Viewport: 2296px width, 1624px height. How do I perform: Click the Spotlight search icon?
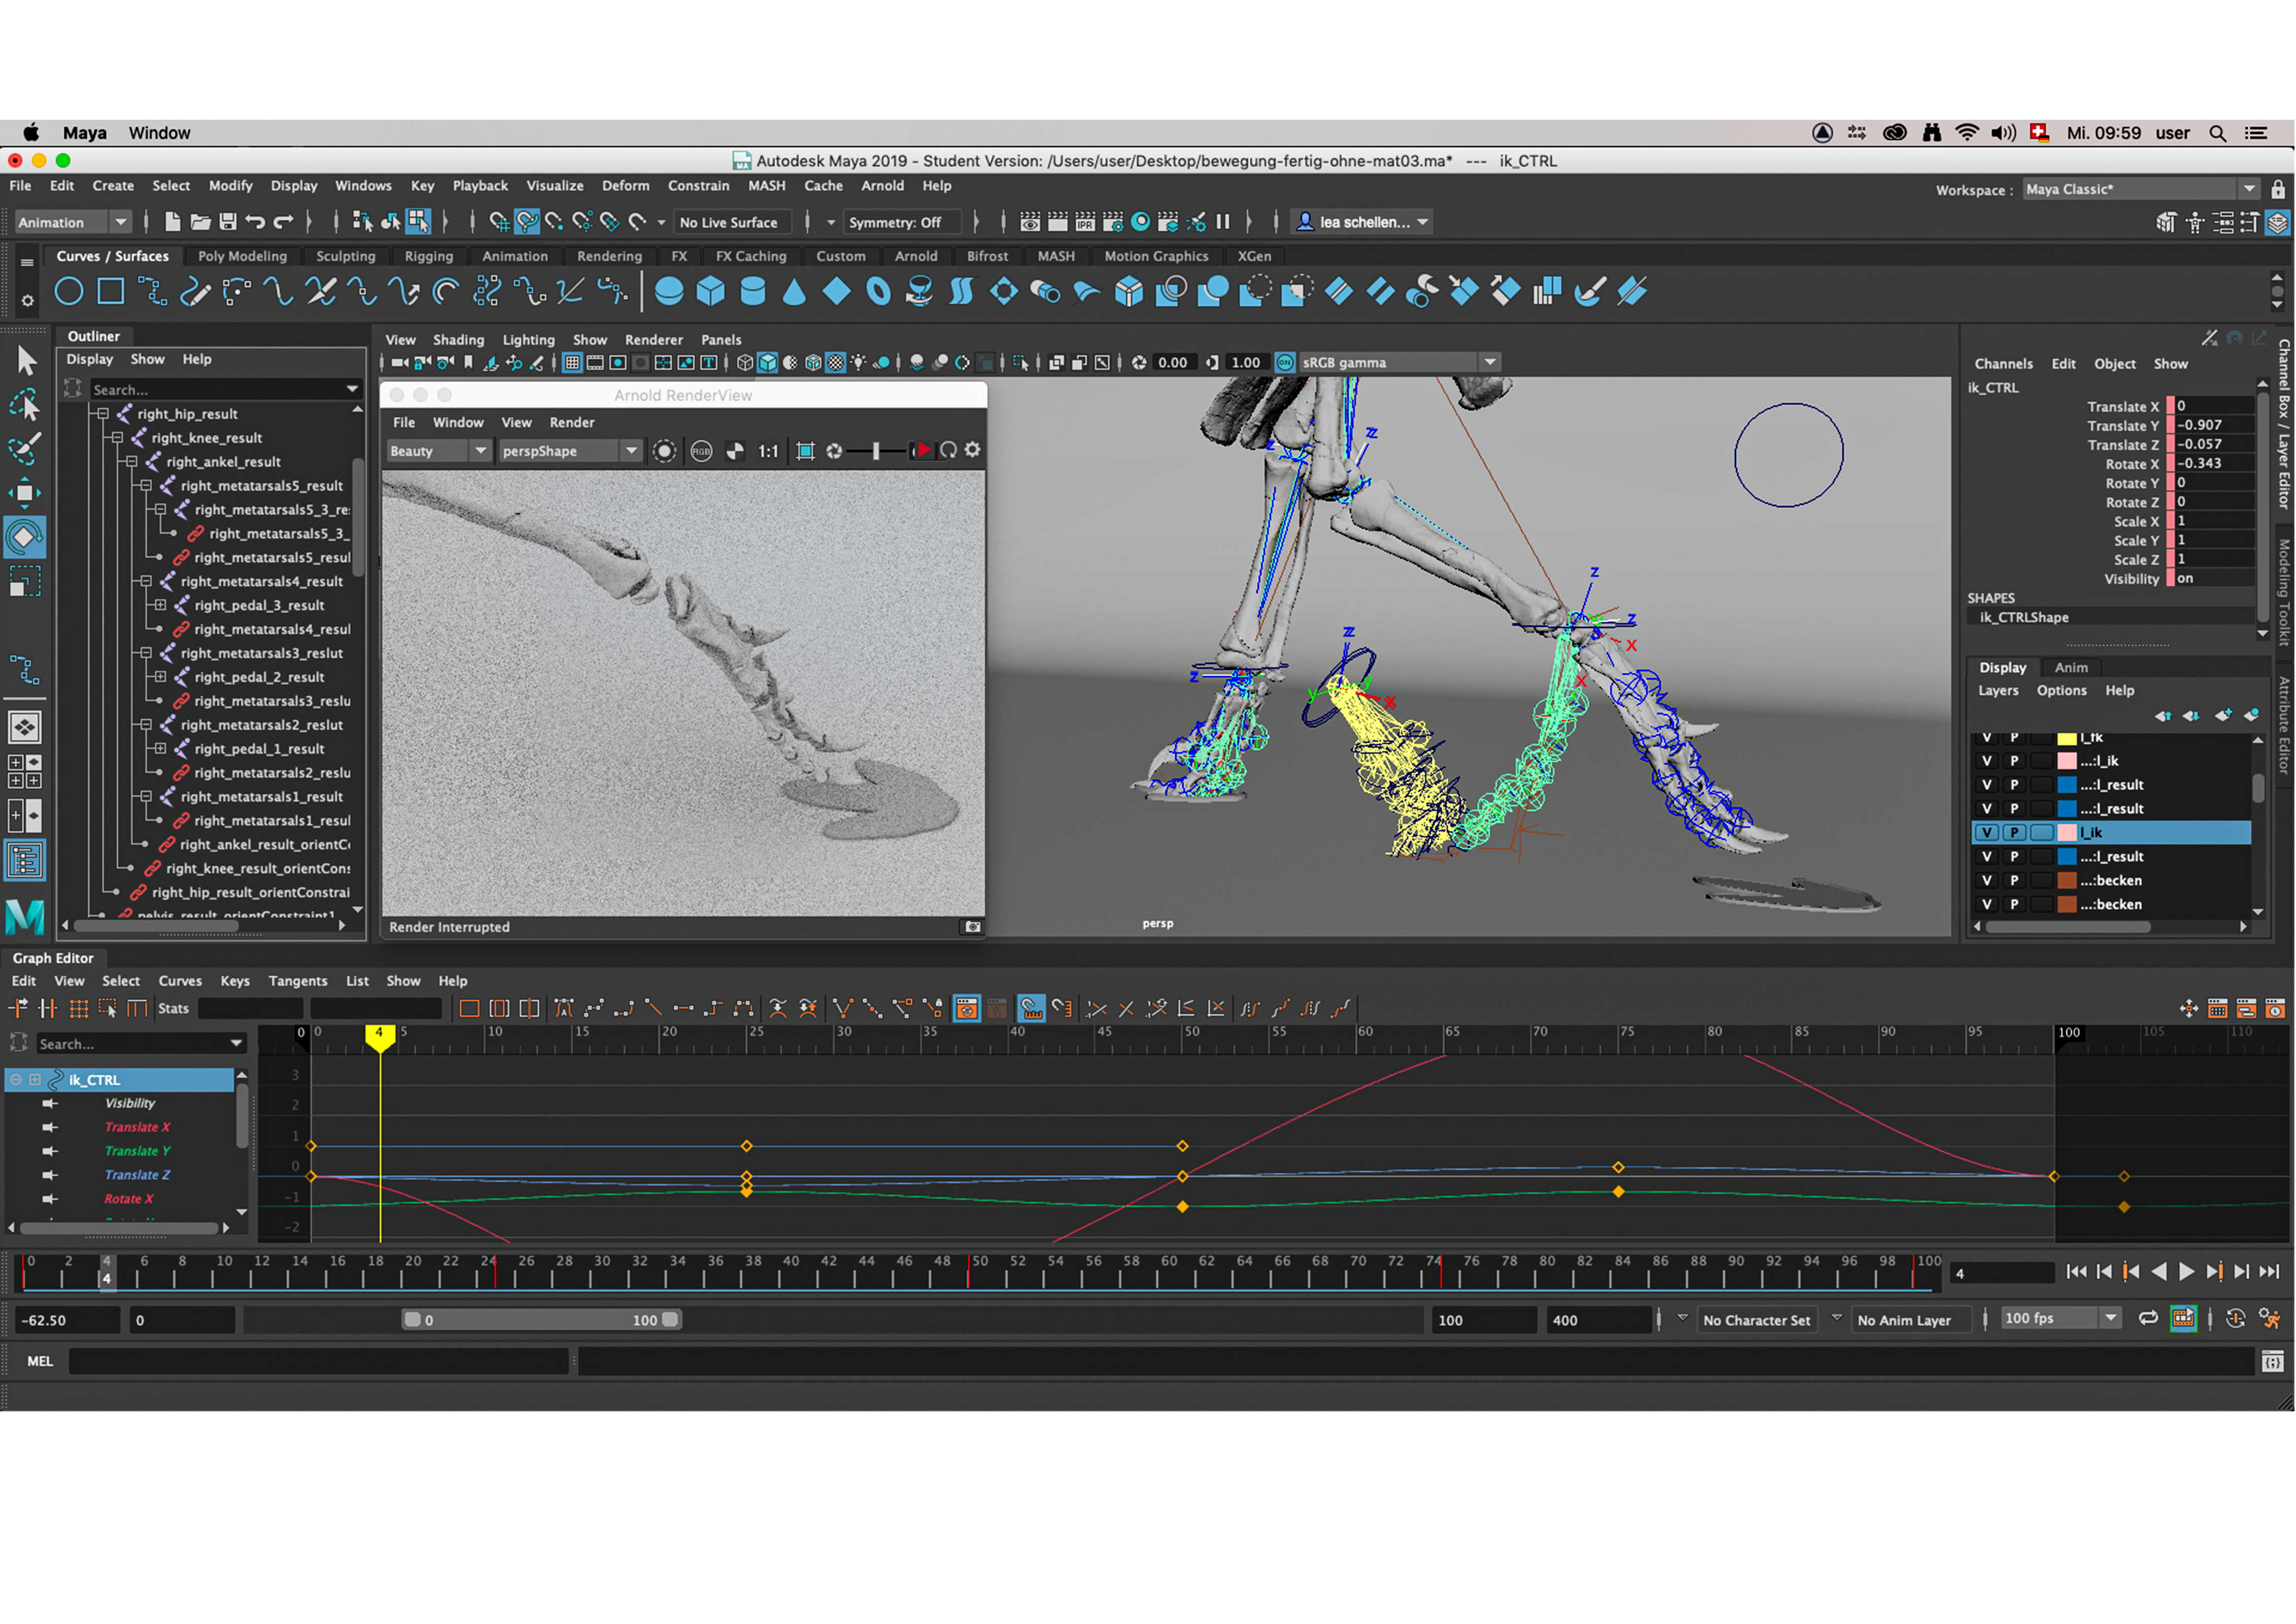point(2217,133)
